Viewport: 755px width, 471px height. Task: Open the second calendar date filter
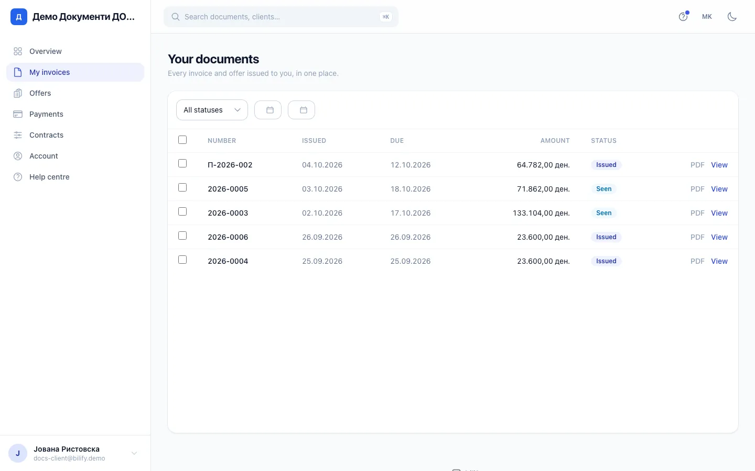(x=301, y=110)
